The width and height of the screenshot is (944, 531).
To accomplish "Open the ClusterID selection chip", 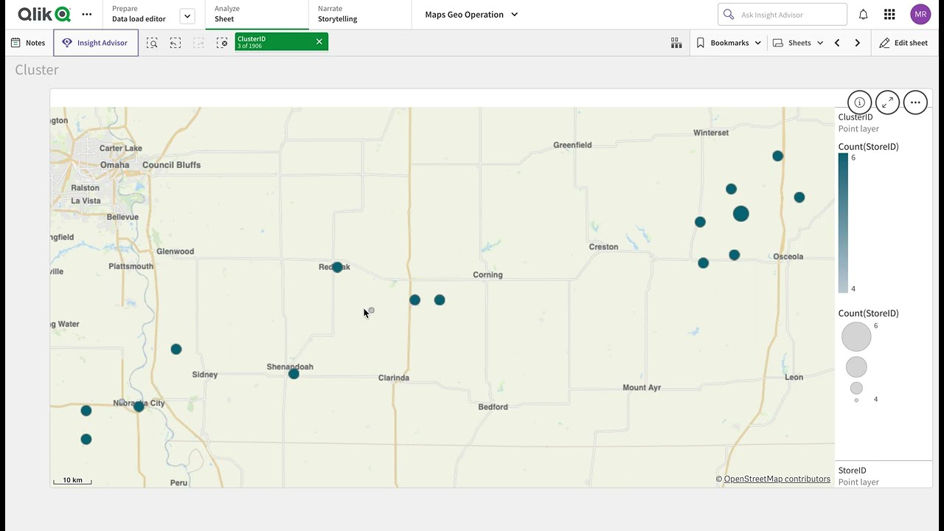I will 274,42.
